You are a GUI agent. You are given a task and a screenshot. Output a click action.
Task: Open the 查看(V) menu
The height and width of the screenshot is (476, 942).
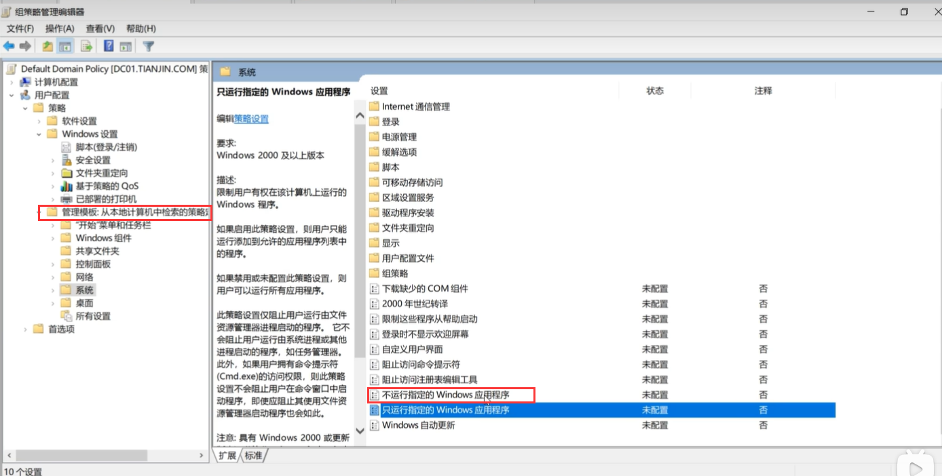[100, 28]
